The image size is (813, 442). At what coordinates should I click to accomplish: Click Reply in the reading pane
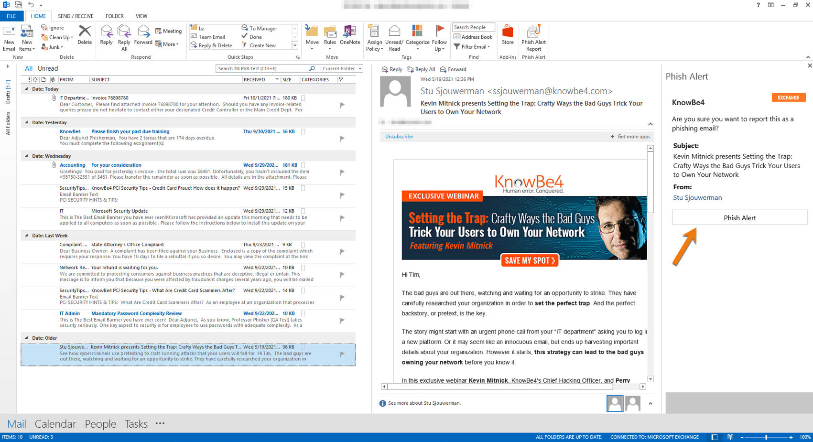click(392, 69)
